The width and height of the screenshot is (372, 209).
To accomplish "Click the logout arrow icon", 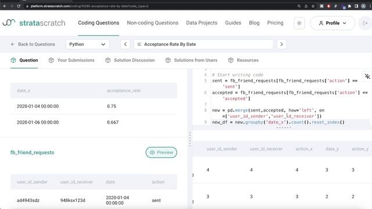I will pos(365,23).
